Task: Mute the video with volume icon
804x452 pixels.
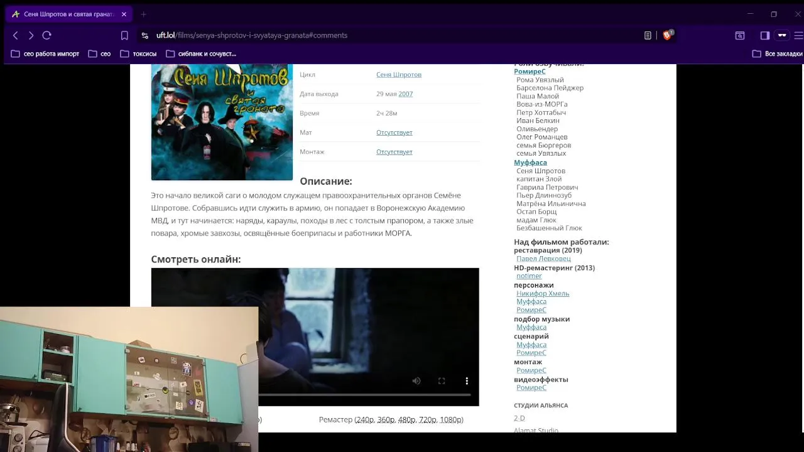Action: [416, 381]
